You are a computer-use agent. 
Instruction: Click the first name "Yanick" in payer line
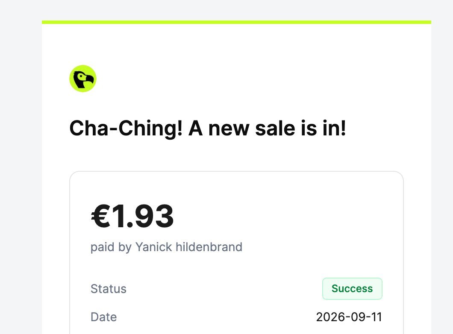click(154, 247)
